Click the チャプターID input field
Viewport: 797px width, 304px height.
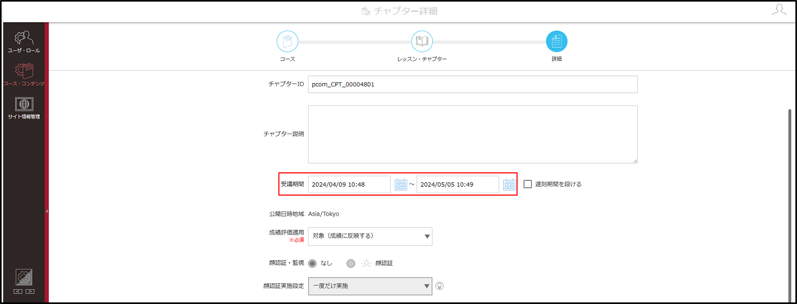473,84
